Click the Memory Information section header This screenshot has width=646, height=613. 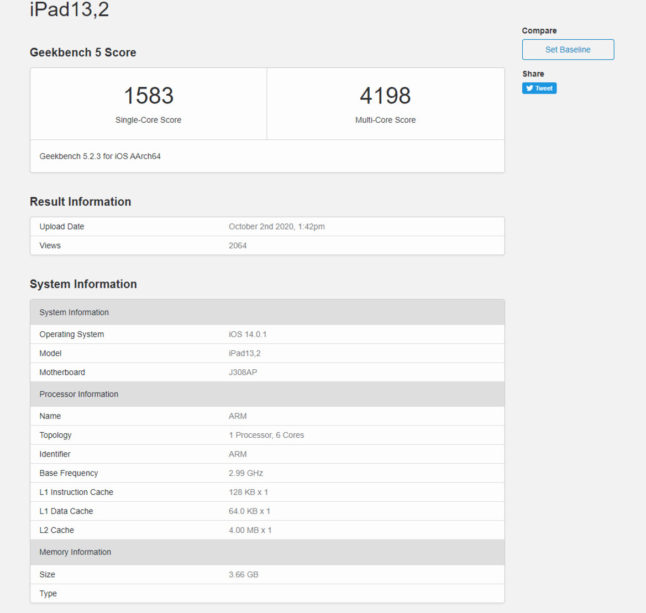75,552
